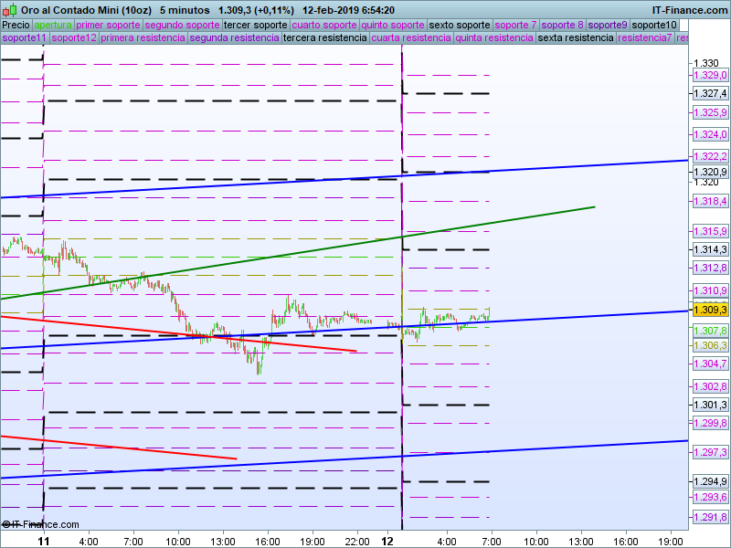The width and height of the screenshot is (731, 548).
Task: Click the 1.294,9 price level tag
Action: tap(710, 481)
